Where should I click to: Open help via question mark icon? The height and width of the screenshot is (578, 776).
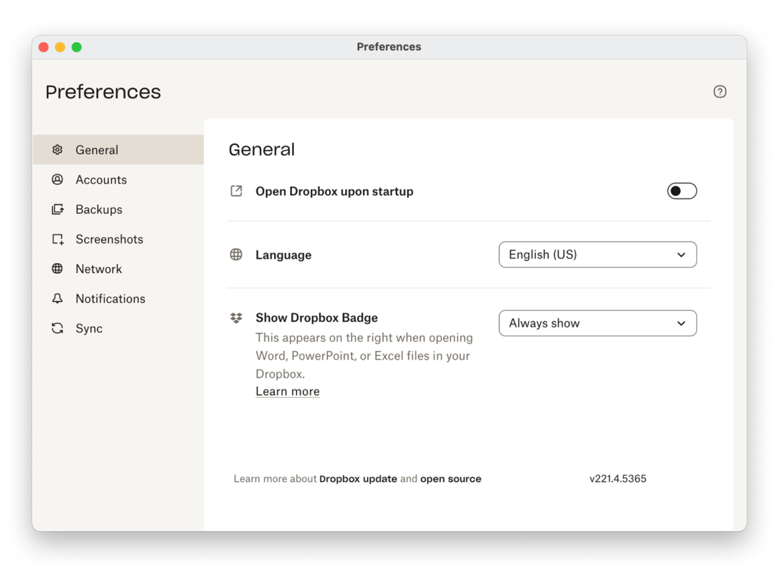(719, 92)
